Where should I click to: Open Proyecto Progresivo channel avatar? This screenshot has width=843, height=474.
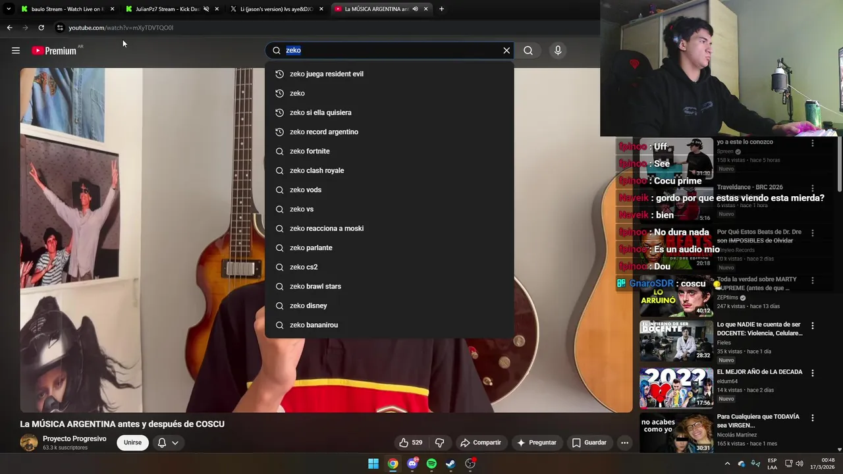coord(29,442)
